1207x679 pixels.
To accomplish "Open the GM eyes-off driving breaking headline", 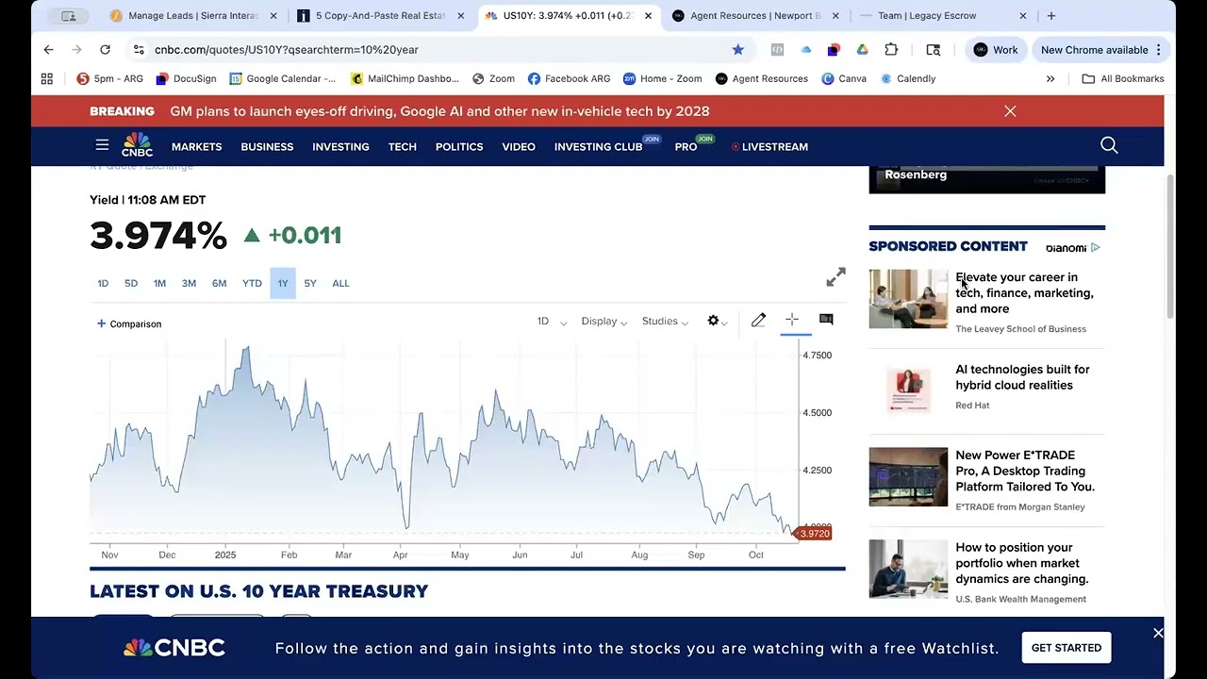I will 439,111.
